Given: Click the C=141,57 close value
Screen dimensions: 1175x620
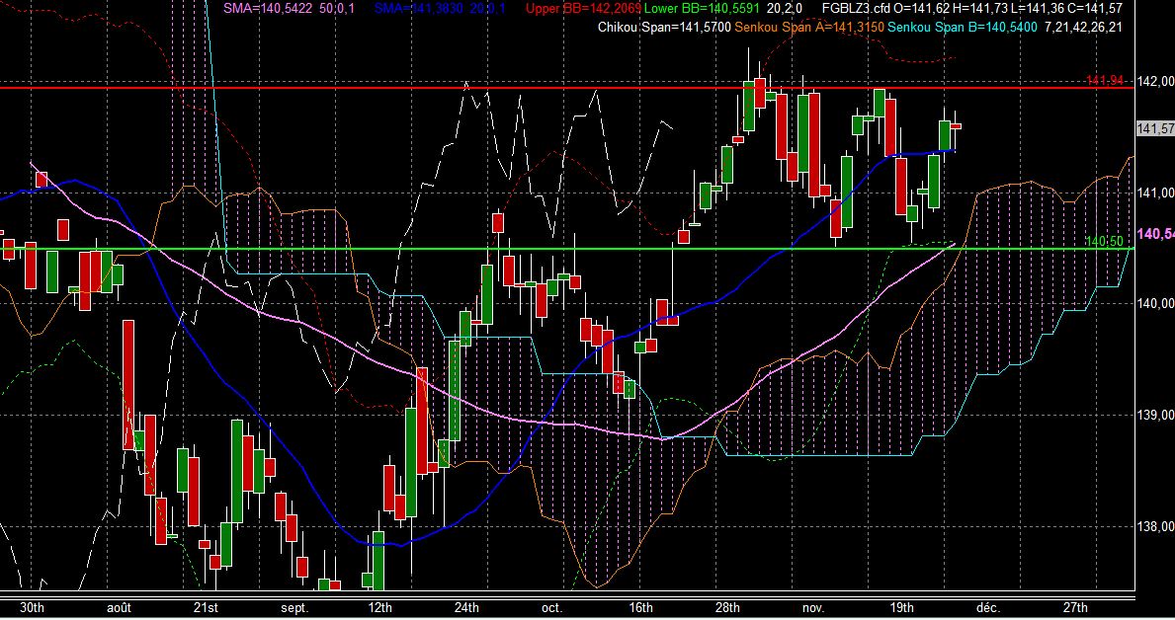Looking at the screenshot, I should pos(1096,8).
